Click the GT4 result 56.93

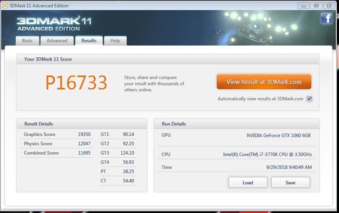(128, 162)
